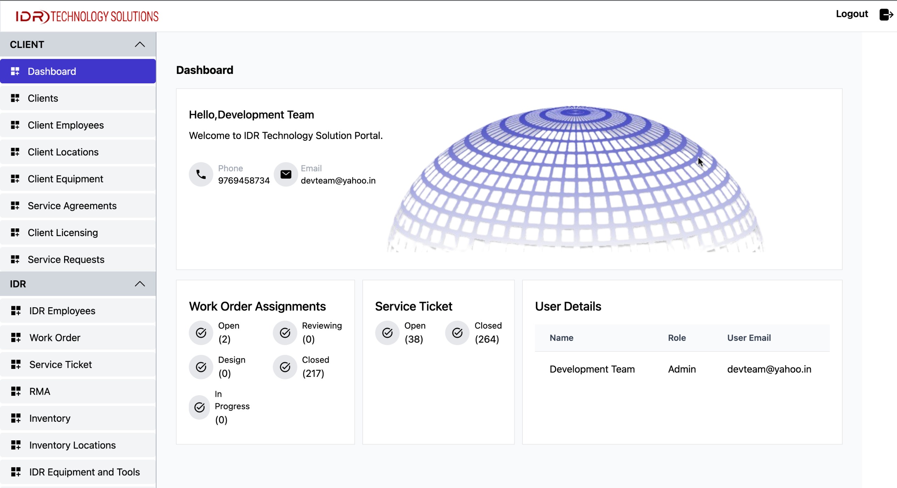This screenshot has height=488, width=897.
Task: Open the Inventory Locations page
Action: (x=72, y=445)
